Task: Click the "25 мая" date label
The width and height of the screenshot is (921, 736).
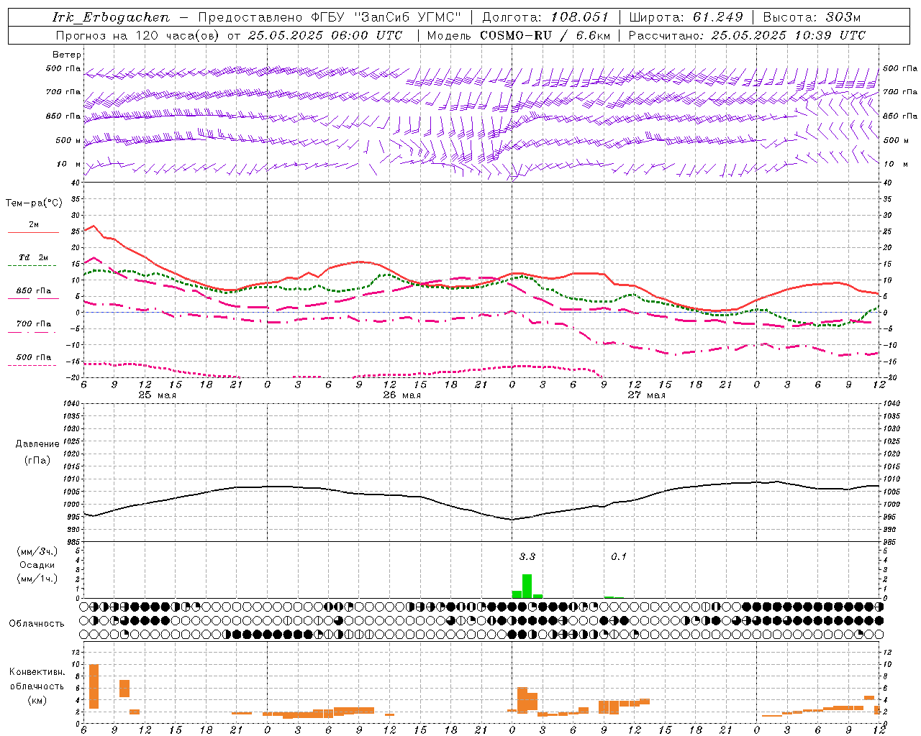Action: (157, 395)
